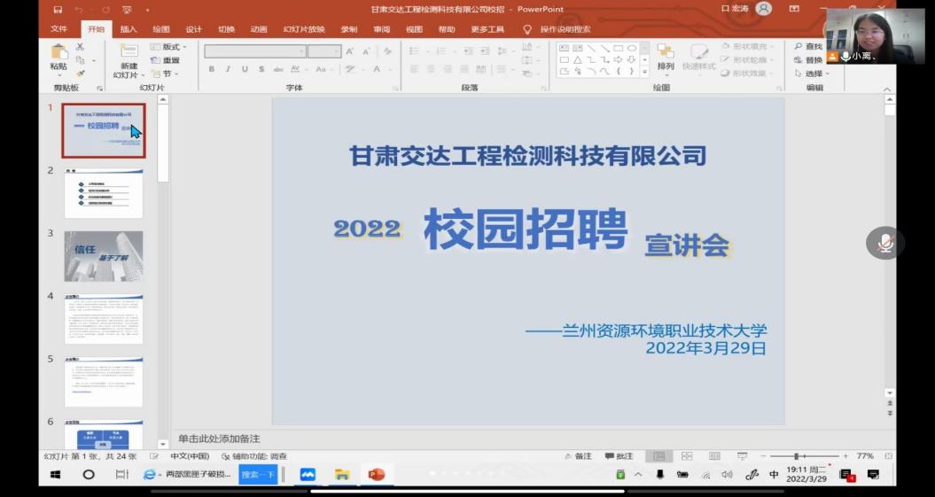
Task: Select the triangle shape in shapes gallery
Action: pyautogui.click(x=577, y=59)
